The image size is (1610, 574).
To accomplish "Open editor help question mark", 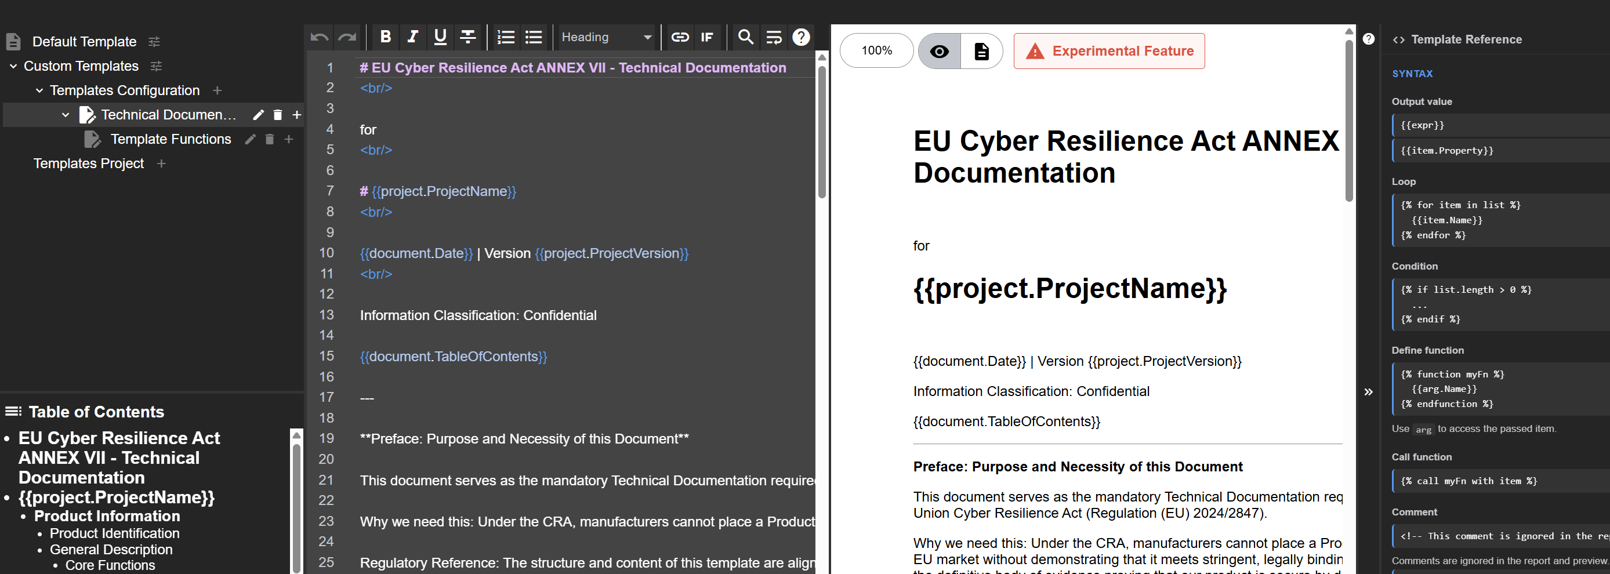I will pos(800,38).
